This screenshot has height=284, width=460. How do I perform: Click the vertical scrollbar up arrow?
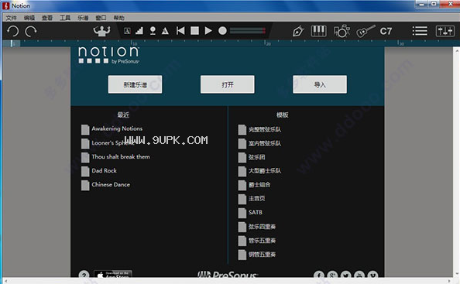(x=457, y=51)
